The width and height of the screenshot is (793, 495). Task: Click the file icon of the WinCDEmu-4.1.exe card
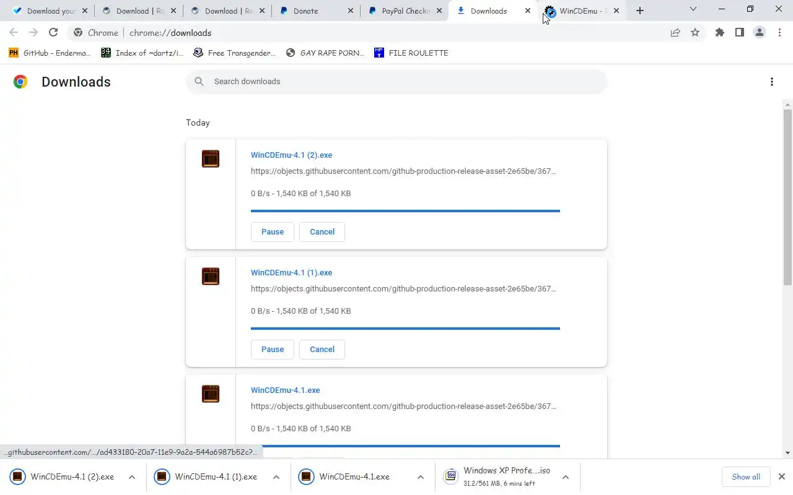coord(211,394)
